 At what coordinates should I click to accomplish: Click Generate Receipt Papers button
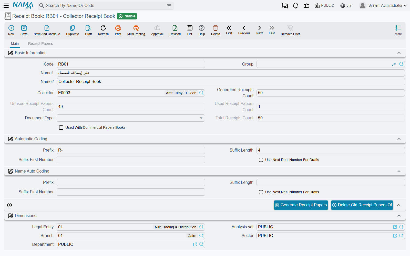[301, 205]
